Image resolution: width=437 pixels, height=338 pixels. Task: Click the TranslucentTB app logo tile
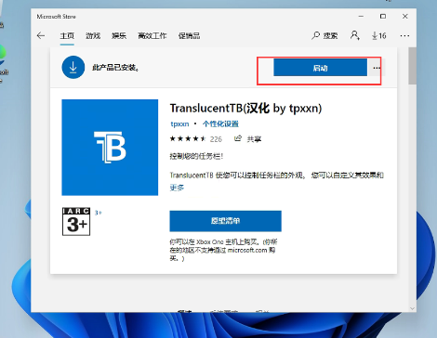(x=110, y=148)
